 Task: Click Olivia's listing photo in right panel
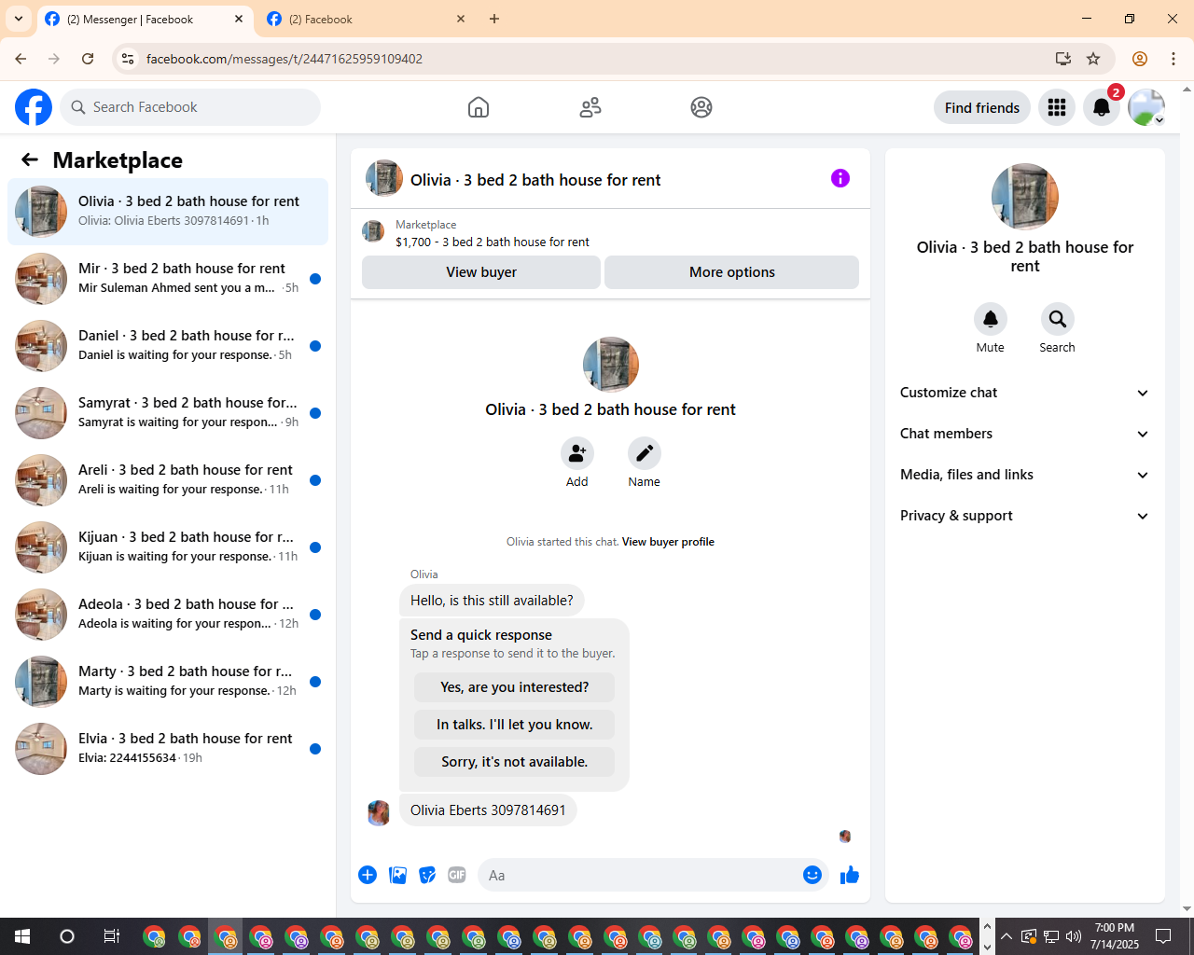point(1025,197)
